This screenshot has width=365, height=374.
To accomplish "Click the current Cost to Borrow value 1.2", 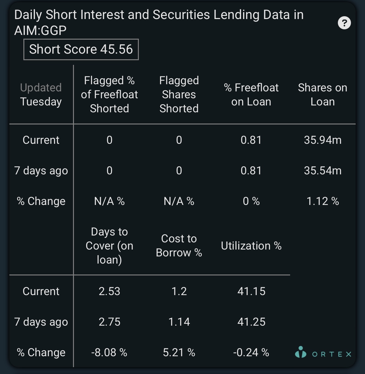I will (179, 291).
